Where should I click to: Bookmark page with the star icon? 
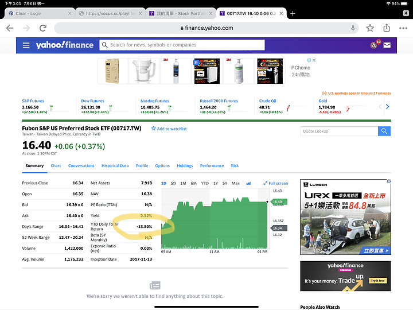point(370,28)
